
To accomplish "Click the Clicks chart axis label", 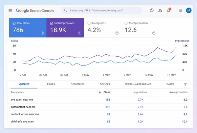I will [14, 41].
